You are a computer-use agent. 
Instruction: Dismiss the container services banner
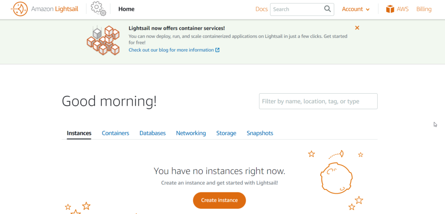point(357,28)
